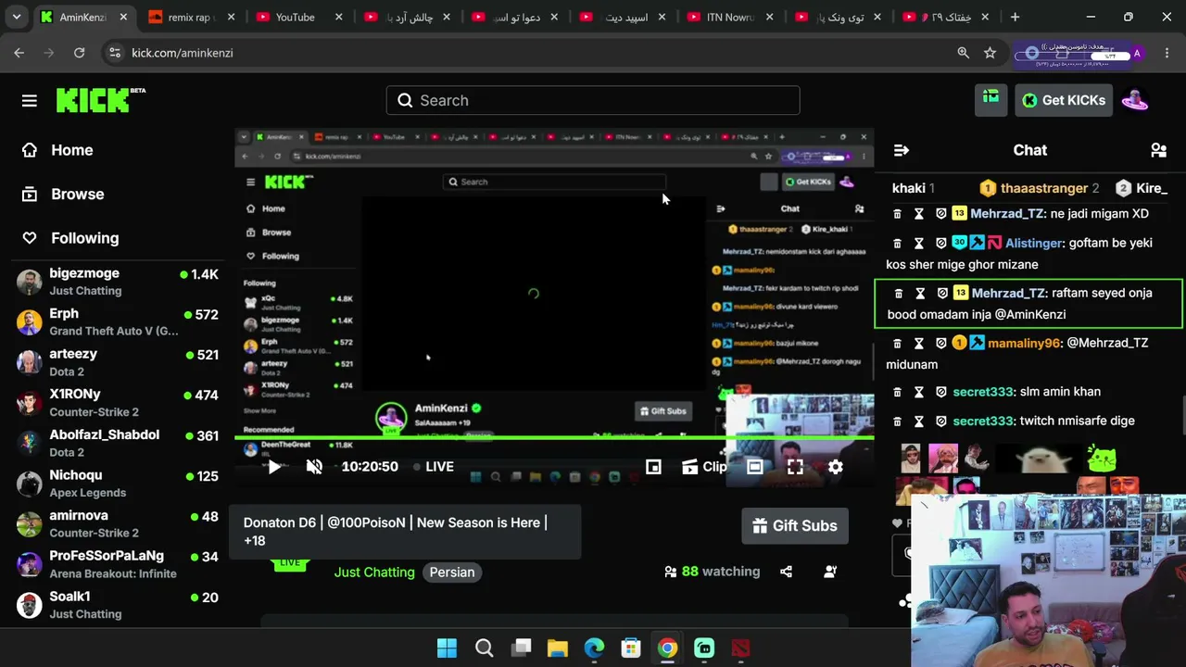Delete secret333's "slm amin khan" message
The width and height of the screenshot is (1186, 667).
click(897, 393)
